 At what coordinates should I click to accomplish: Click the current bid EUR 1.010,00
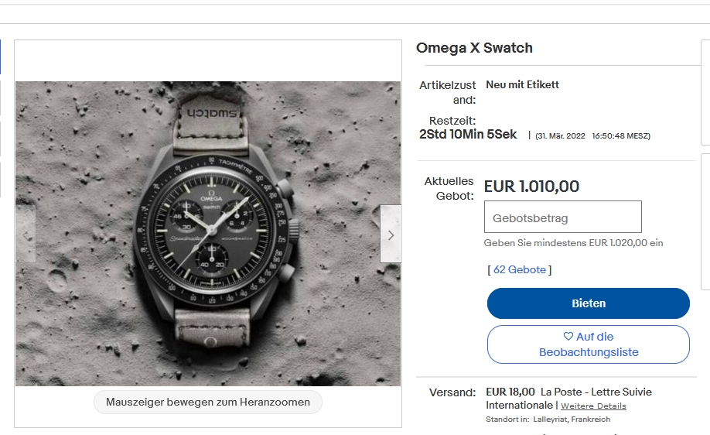pyautogui.click(x=531, y=187)
